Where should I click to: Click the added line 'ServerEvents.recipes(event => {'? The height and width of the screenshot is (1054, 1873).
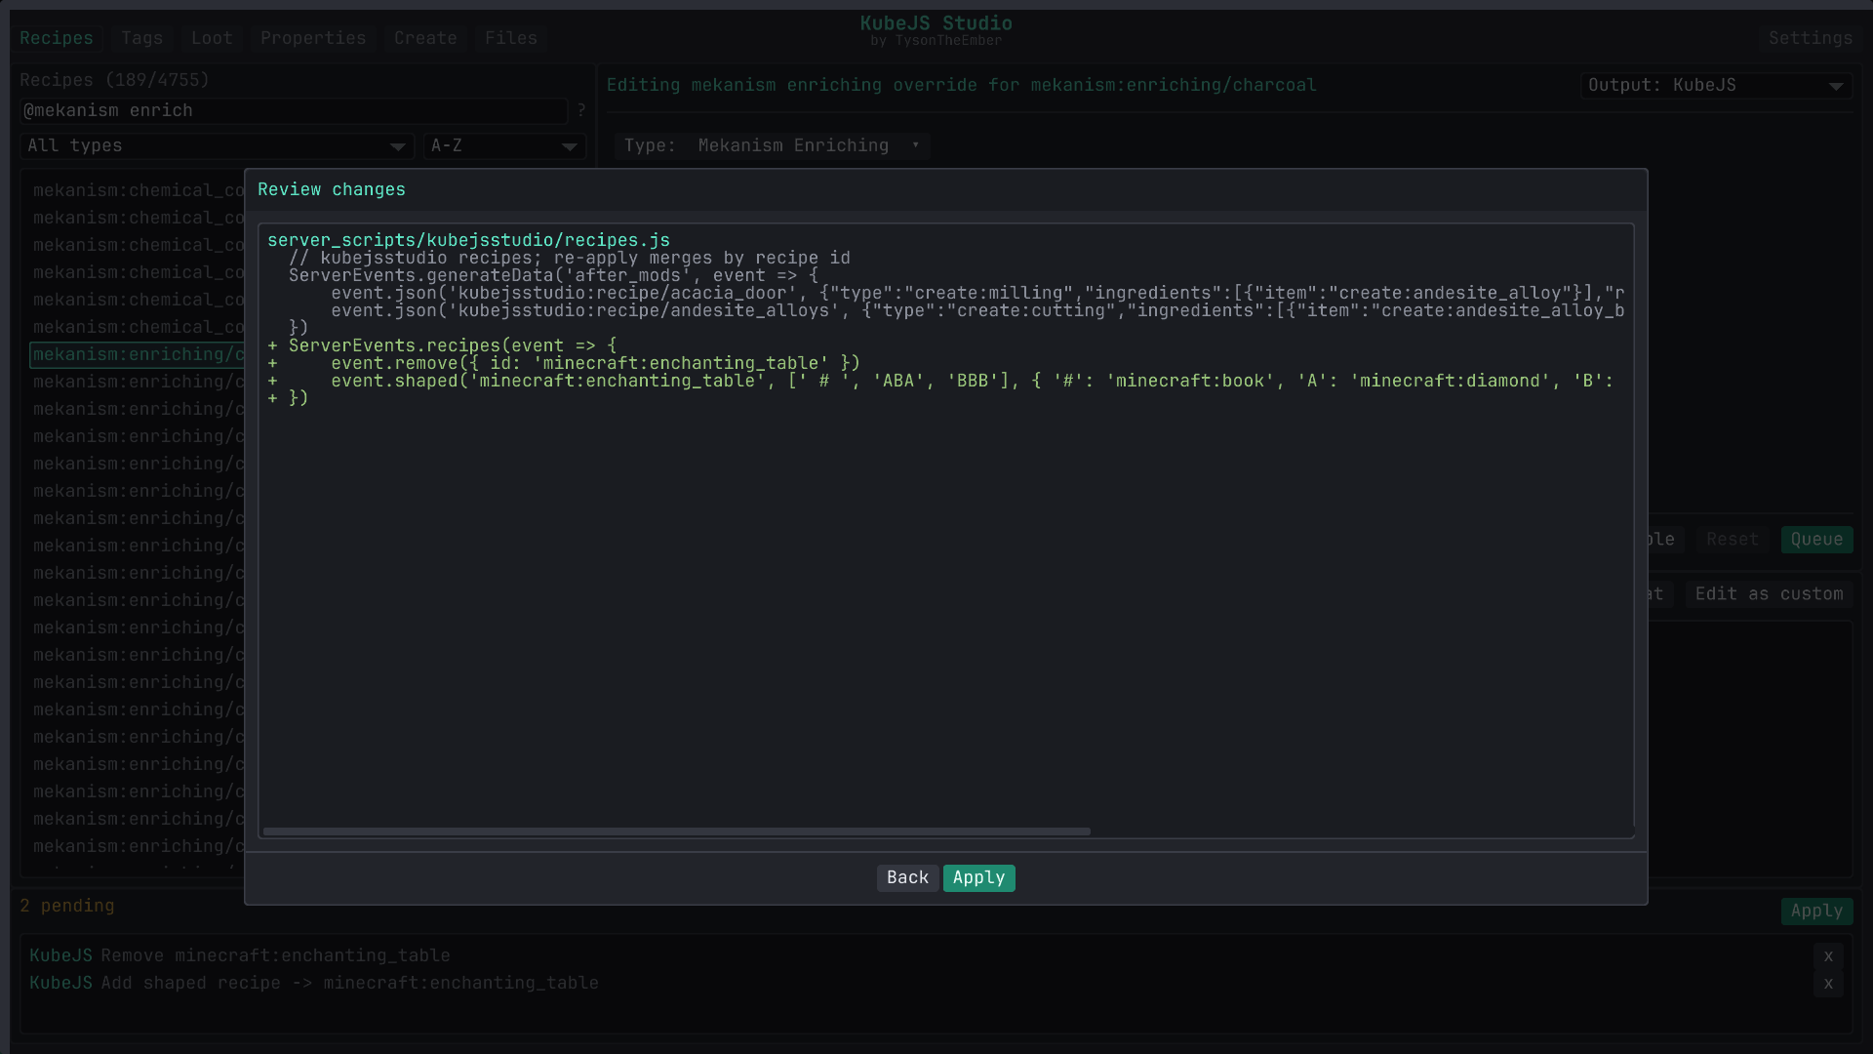453,345
